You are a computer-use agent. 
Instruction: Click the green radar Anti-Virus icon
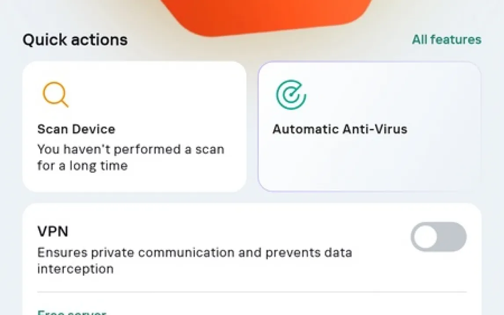click(291, 95)
